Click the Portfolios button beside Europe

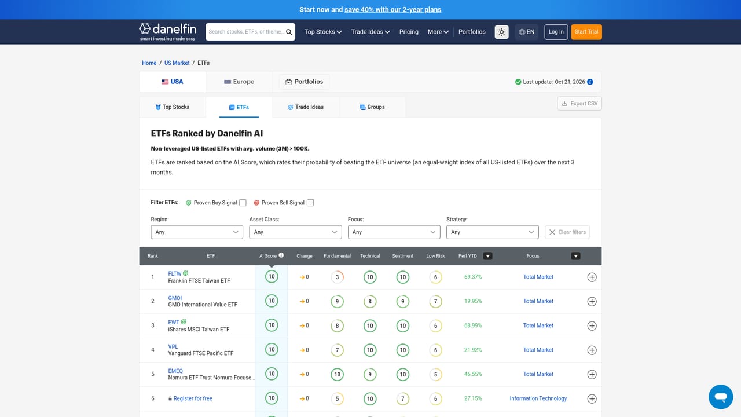tap(305, 82)
